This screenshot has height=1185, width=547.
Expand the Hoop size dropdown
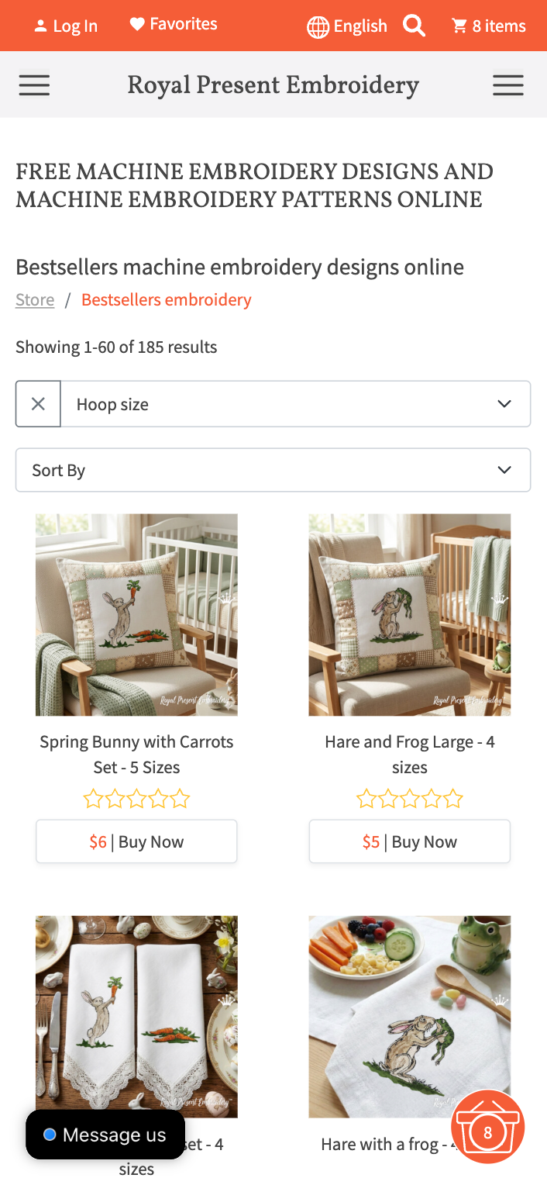pyautogui.click(x=294, y=404)
